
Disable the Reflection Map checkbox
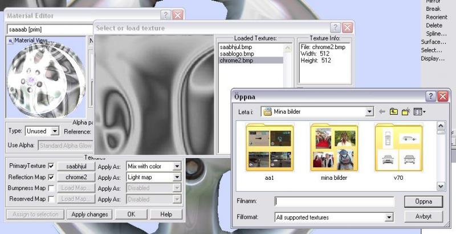click(x=51, y=177)
